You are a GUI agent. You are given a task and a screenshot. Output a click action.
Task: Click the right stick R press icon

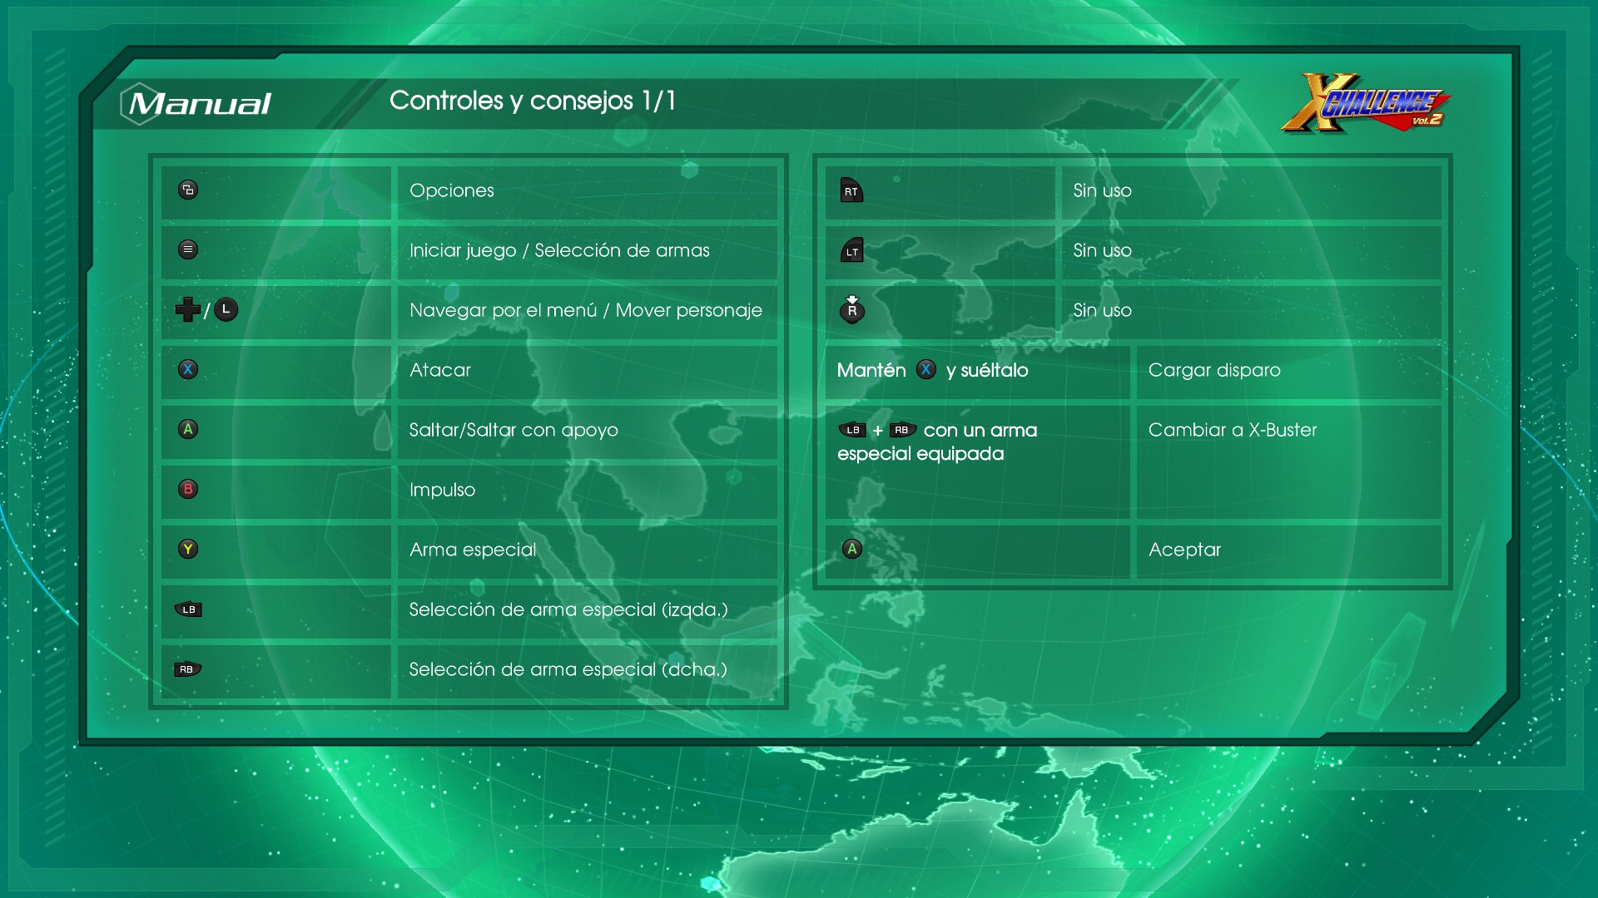[851, 309]
